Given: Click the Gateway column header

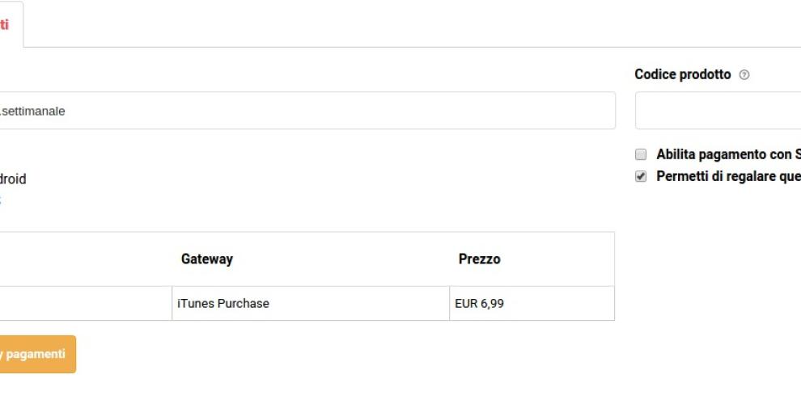Looking at the screenshot, I should (x=207, y=259).
